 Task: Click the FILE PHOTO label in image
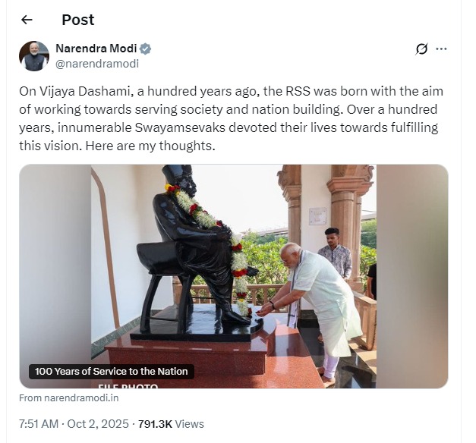point(128,386)
